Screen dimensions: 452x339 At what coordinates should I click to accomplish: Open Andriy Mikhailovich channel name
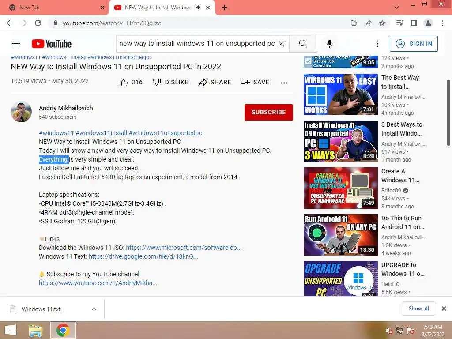point(66,108)
